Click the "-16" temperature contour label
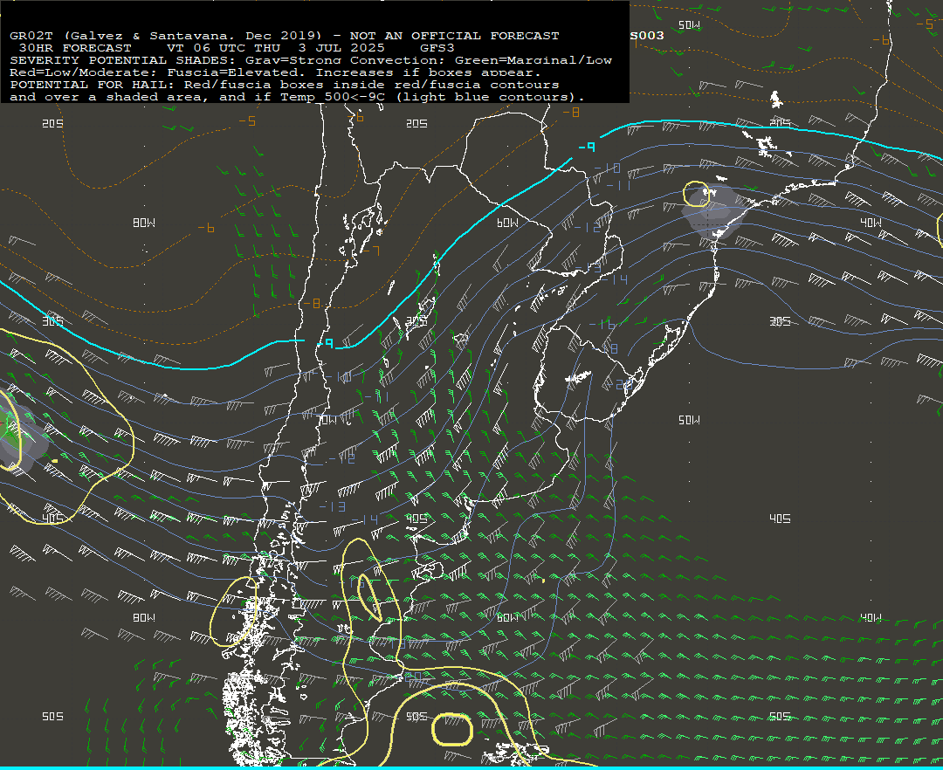This screenshot has height=770, width=943. [x=602, y=325]
